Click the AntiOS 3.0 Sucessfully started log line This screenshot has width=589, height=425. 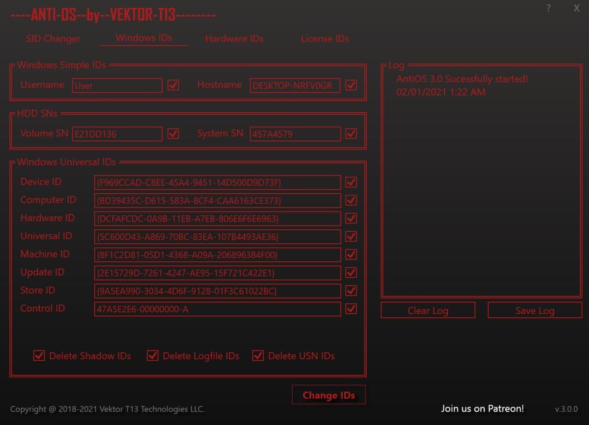462,79
